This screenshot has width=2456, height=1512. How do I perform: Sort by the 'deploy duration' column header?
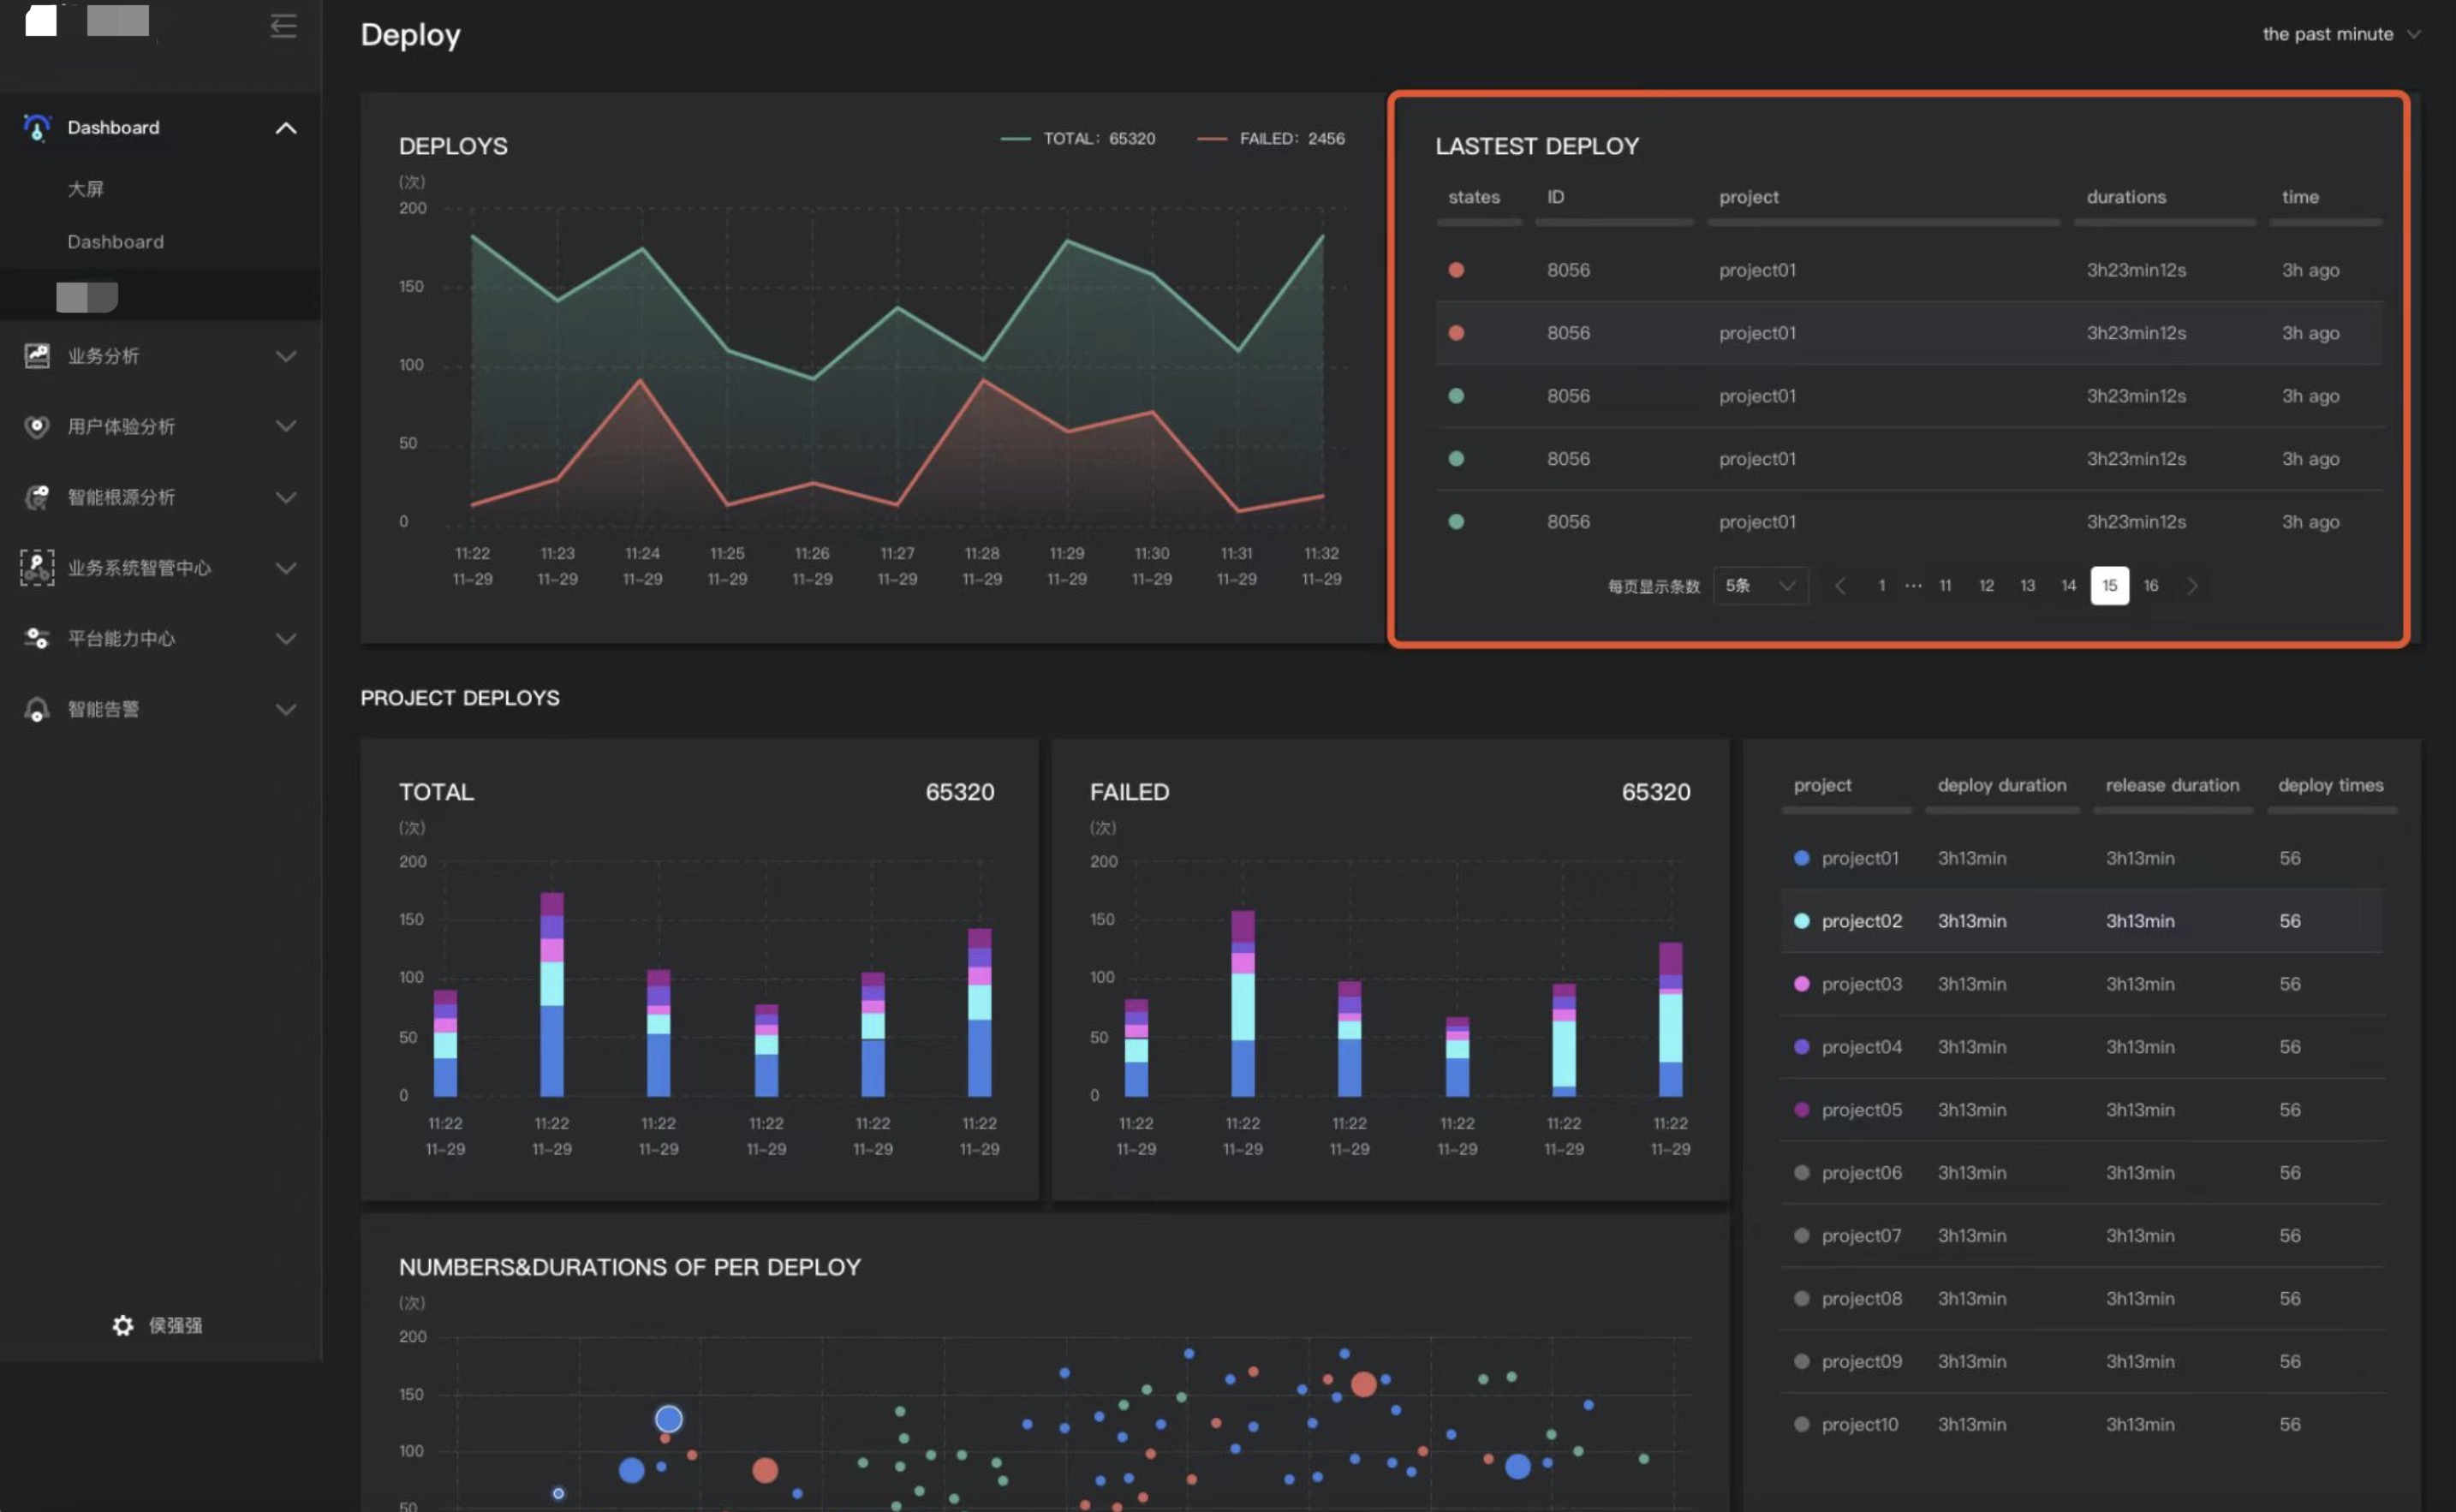pos(2001,785)
